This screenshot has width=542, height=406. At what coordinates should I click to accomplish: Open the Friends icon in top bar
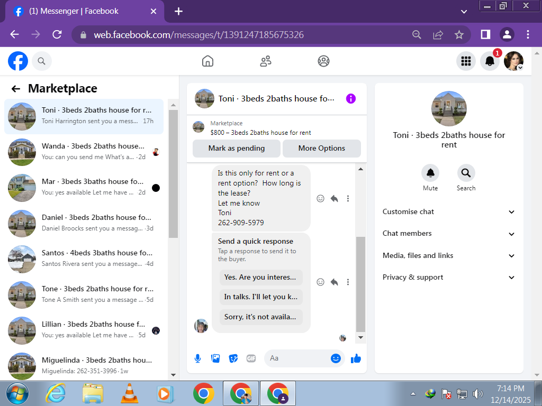tap(266, 61)
